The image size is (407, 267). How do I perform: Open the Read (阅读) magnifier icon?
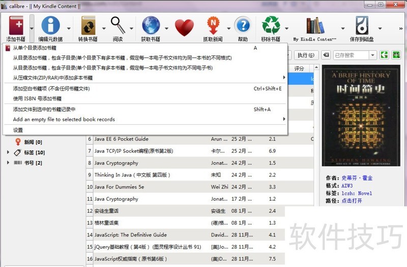[118, 25]
